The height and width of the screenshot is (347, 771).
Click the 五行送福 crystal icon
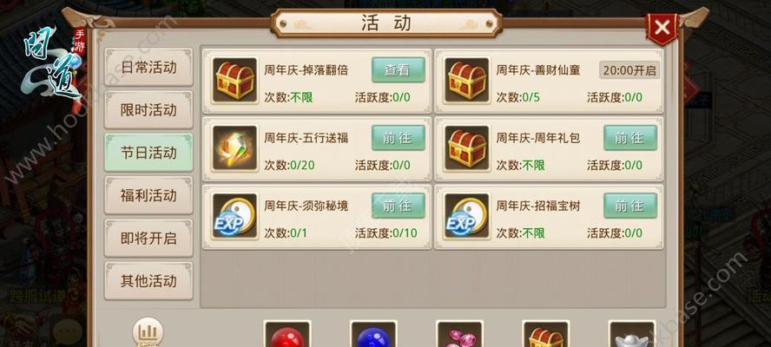[234, 148]
